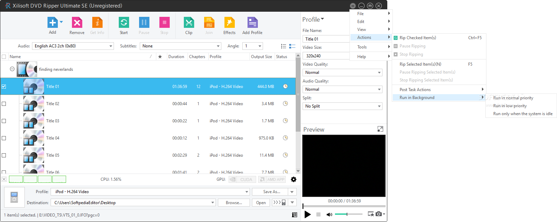Open the Effects tool
The image size is (557, 222).
[229, 23]
